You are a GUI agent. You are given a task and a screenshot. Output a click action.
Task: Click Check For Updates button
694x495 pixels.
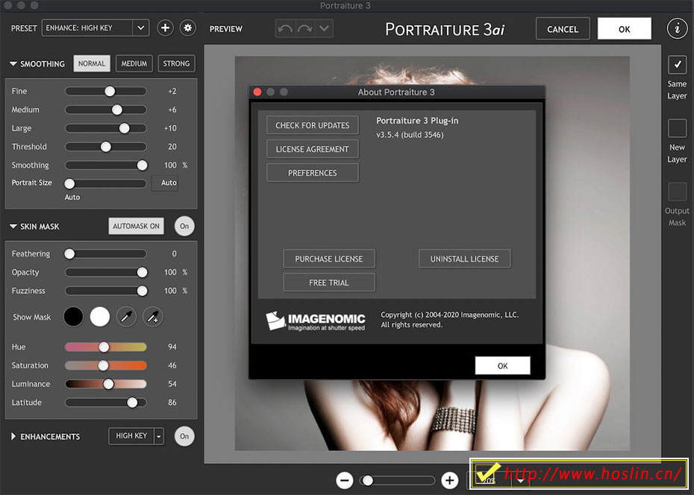(x=313, y=125)
